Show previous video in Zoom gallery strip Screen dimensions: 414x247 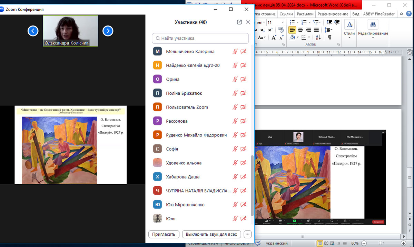click(33, 31)
